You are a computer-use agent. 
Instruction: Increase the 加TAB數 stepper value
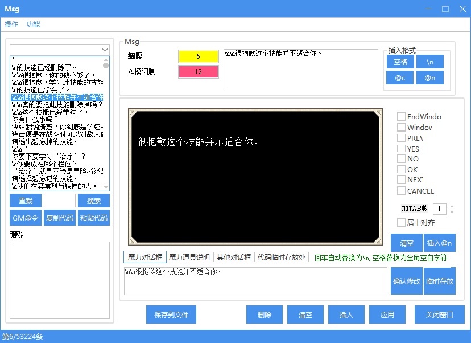(x=452, y=206)
